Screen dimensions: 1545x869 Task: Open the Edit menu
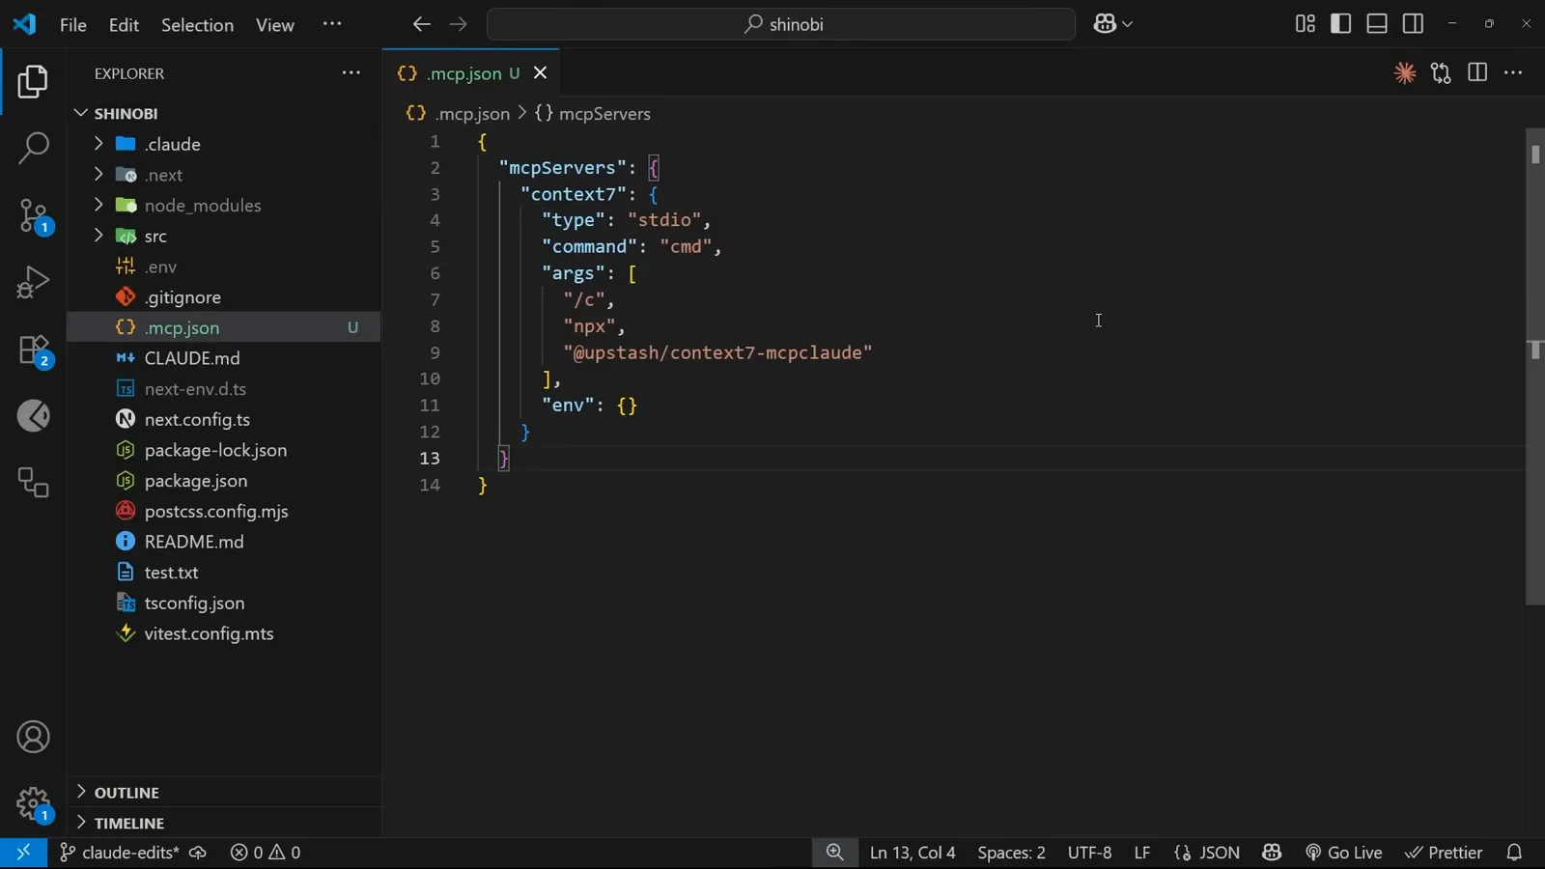pyautogui.click(x=124, y=25)
